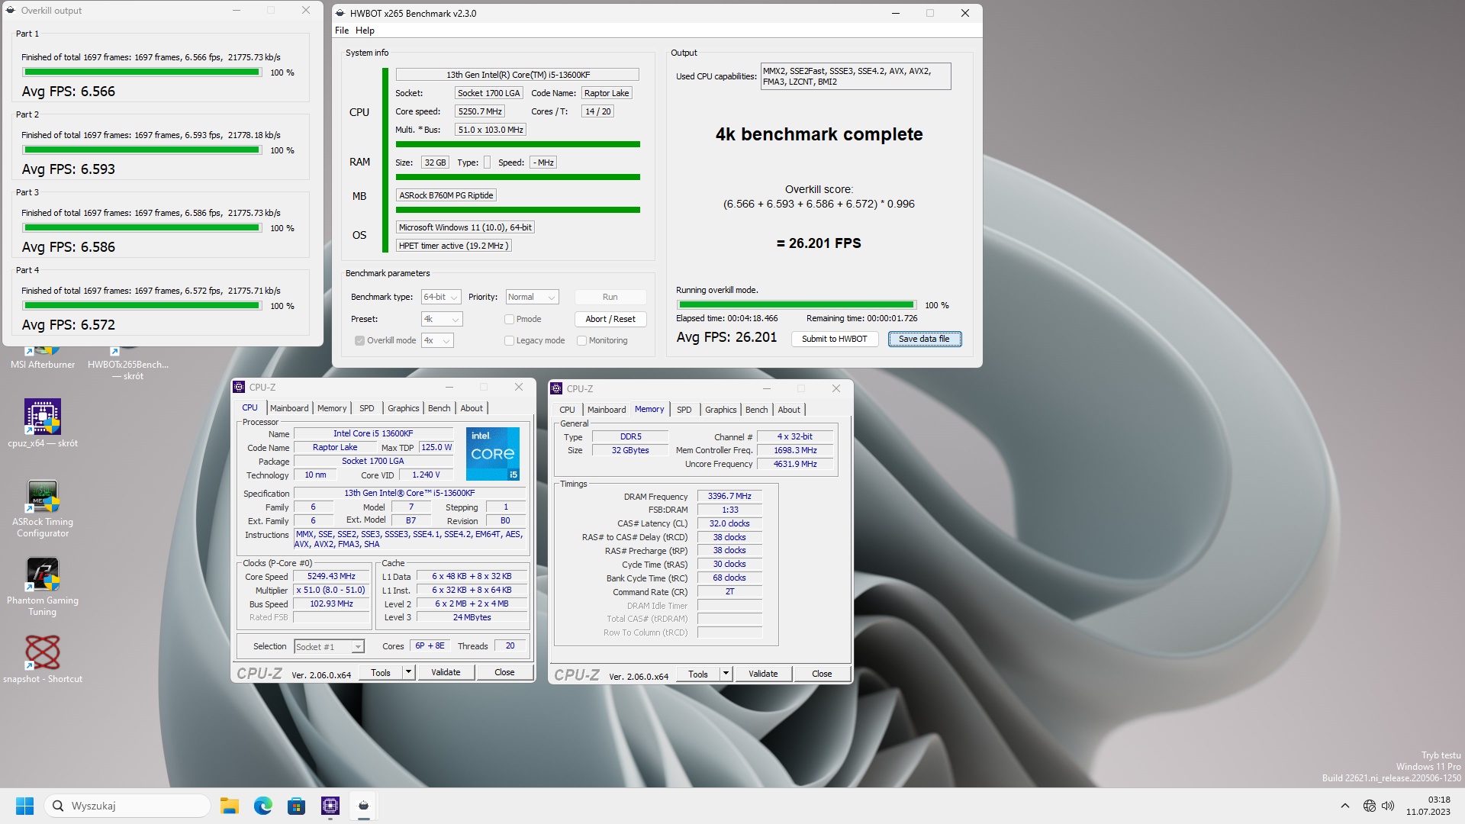Image resolution: width=1465 pixels, height=824 pixels.
Task: Launch Microsoft Edge from taskbar
Action: 263,806
